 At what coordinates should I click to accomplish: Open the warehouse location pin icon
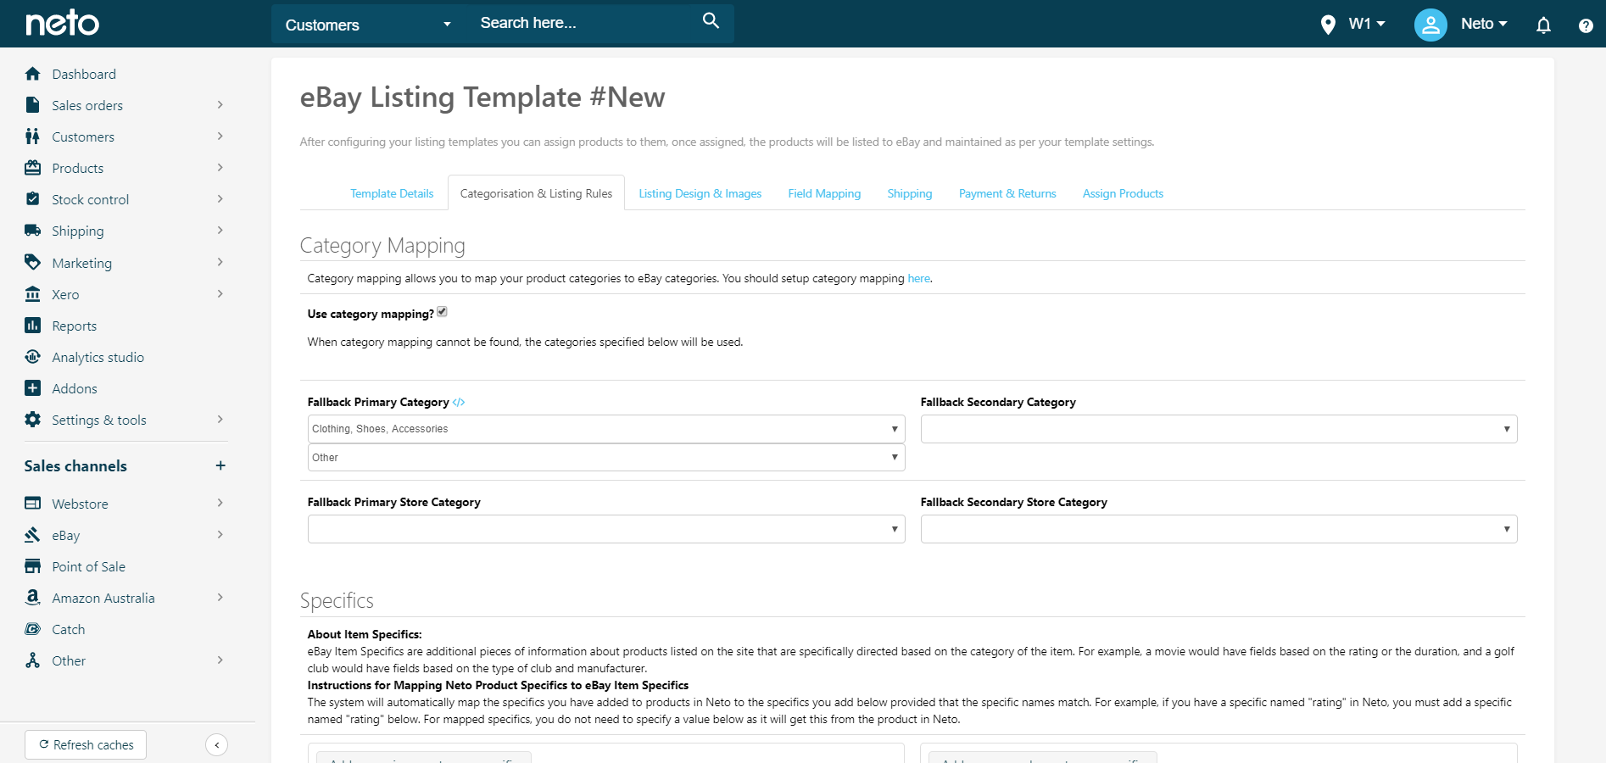pyautogui.click(x=1328, y=25)
